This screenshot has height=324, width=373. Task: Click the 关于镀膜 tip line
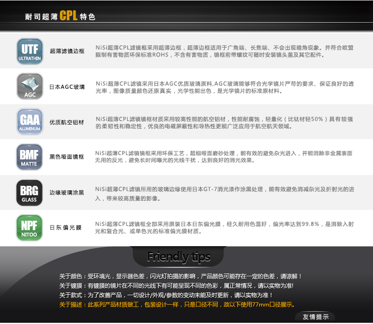tap(176, 286)
